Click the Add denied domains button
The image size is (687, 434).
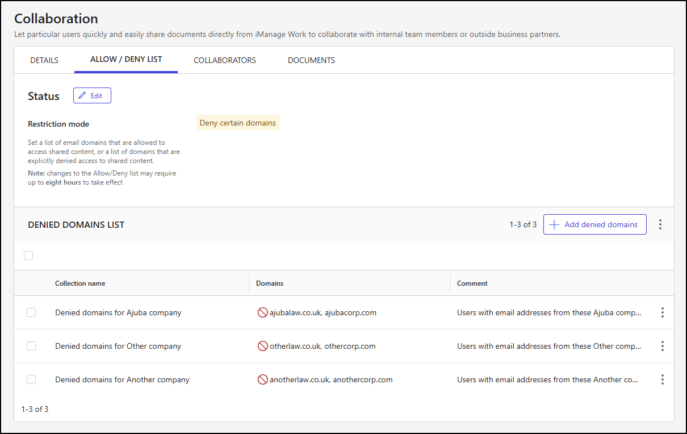[x=594, y=224]
